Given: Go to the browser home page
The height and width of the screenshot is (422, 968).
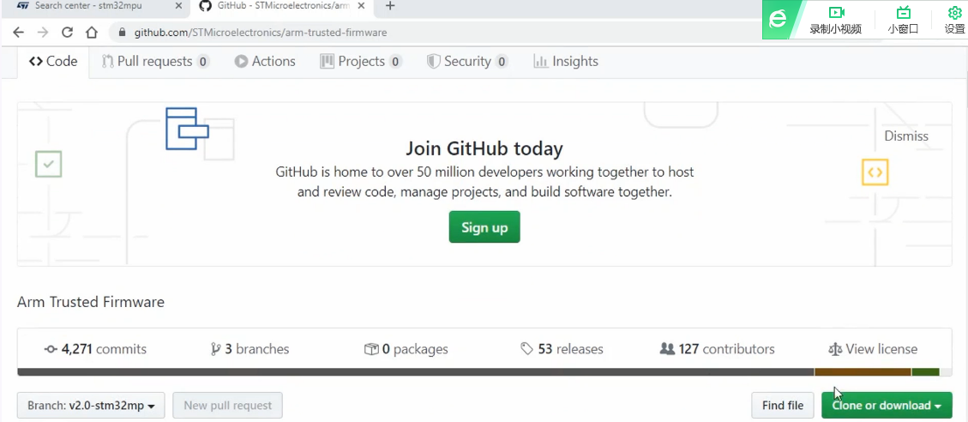Looking at the screenshot, I should pos(92,33).
